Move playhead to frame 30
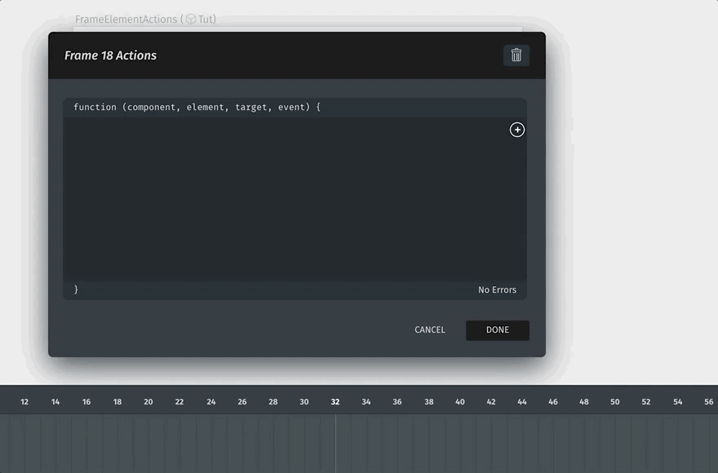This screenshot has width=718, height=473. click(304, 401)
